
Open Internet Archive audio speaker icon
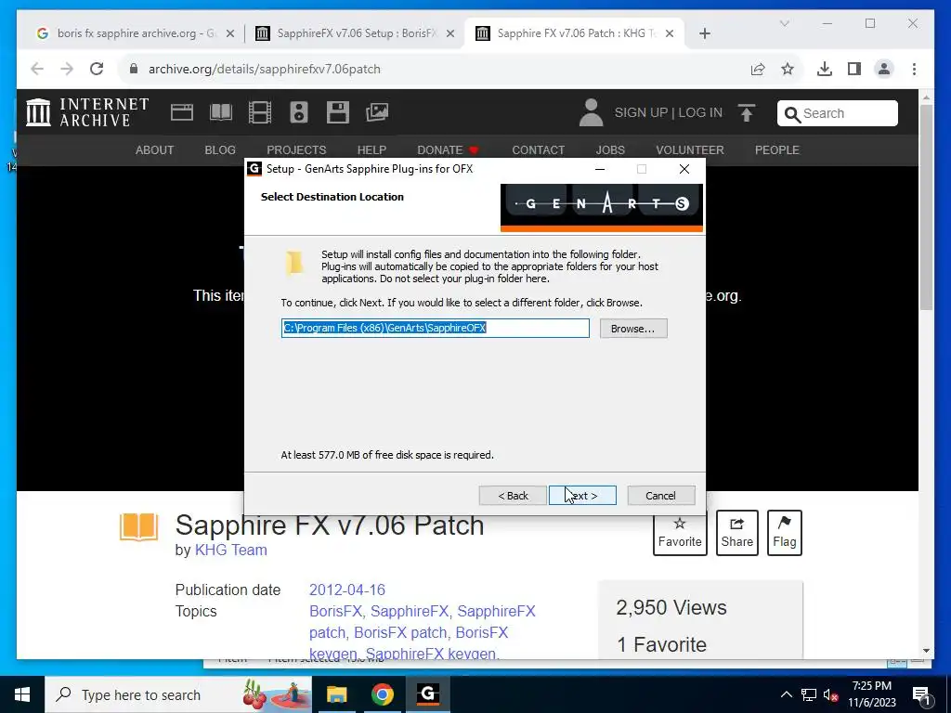click(x=298, y=112)
